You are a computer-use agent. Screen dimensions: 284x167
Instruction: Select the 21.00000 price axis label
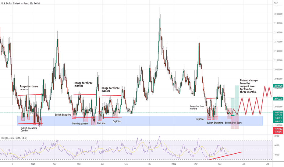[x=278, y=60]
